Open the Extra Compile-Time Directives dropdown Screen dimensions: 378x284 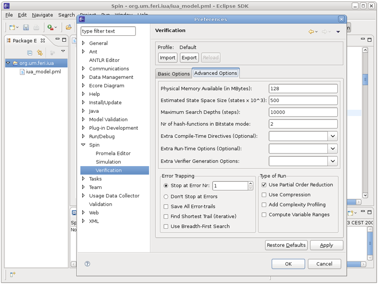(334, 136)
